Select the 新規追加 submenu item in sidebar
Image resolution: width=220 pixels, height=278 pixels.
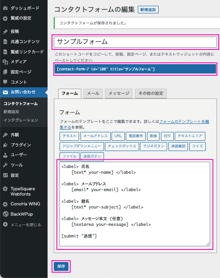(x=11, y=112)
